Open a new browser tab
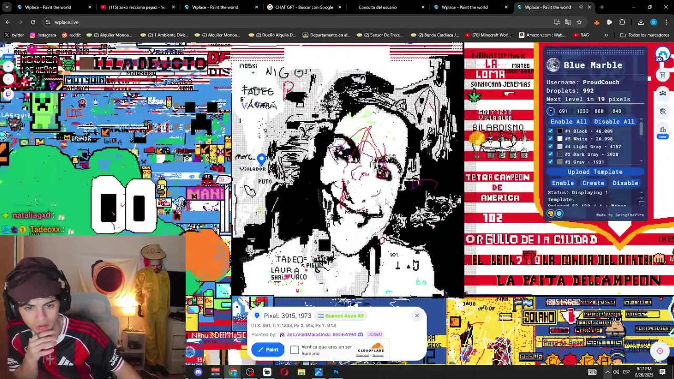 [602, 7]
